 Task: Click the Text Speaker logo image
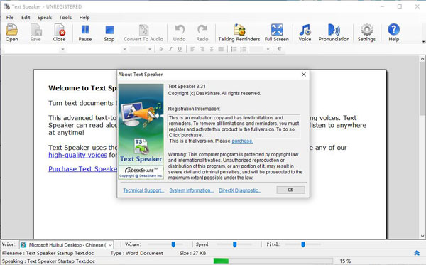pyautogui.click(x=141, y=131)
